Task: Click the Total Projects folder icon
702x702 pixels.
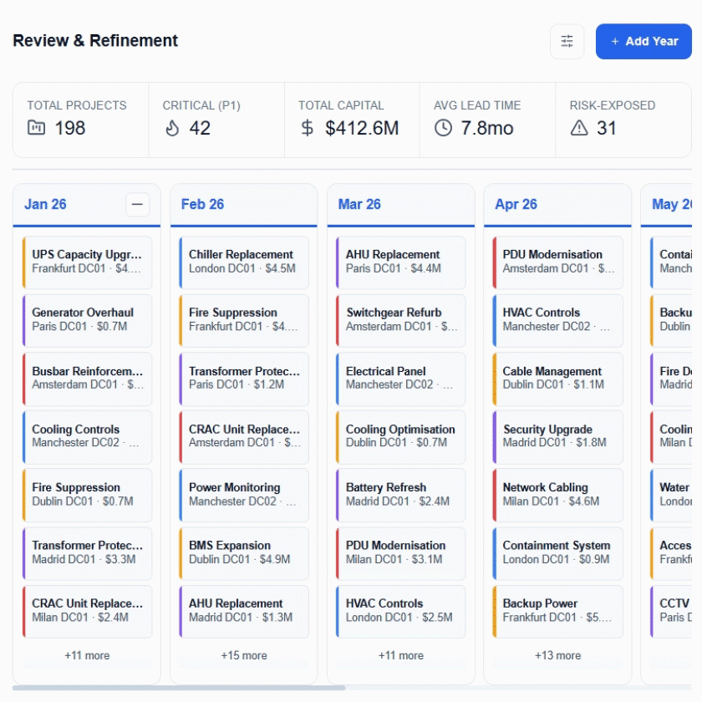Action: pyautogui.click(x=36, y=128)
